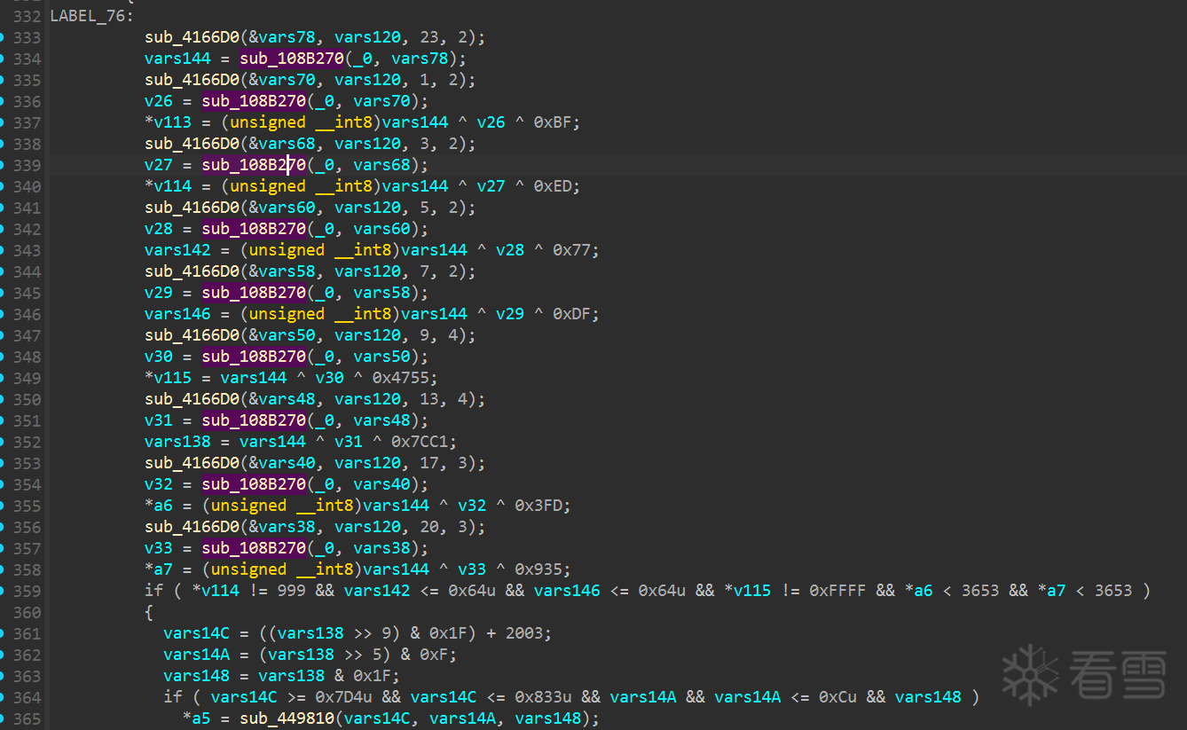Click highlighted sub_108B270 on line 339
This screenshot has width=1187, height=730.
click(x=254, y=165)
